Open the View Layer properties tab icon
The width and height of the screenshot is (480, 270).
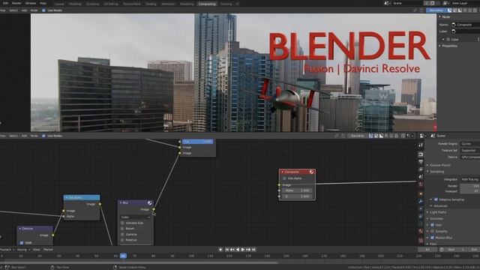[x=421, y=169]
